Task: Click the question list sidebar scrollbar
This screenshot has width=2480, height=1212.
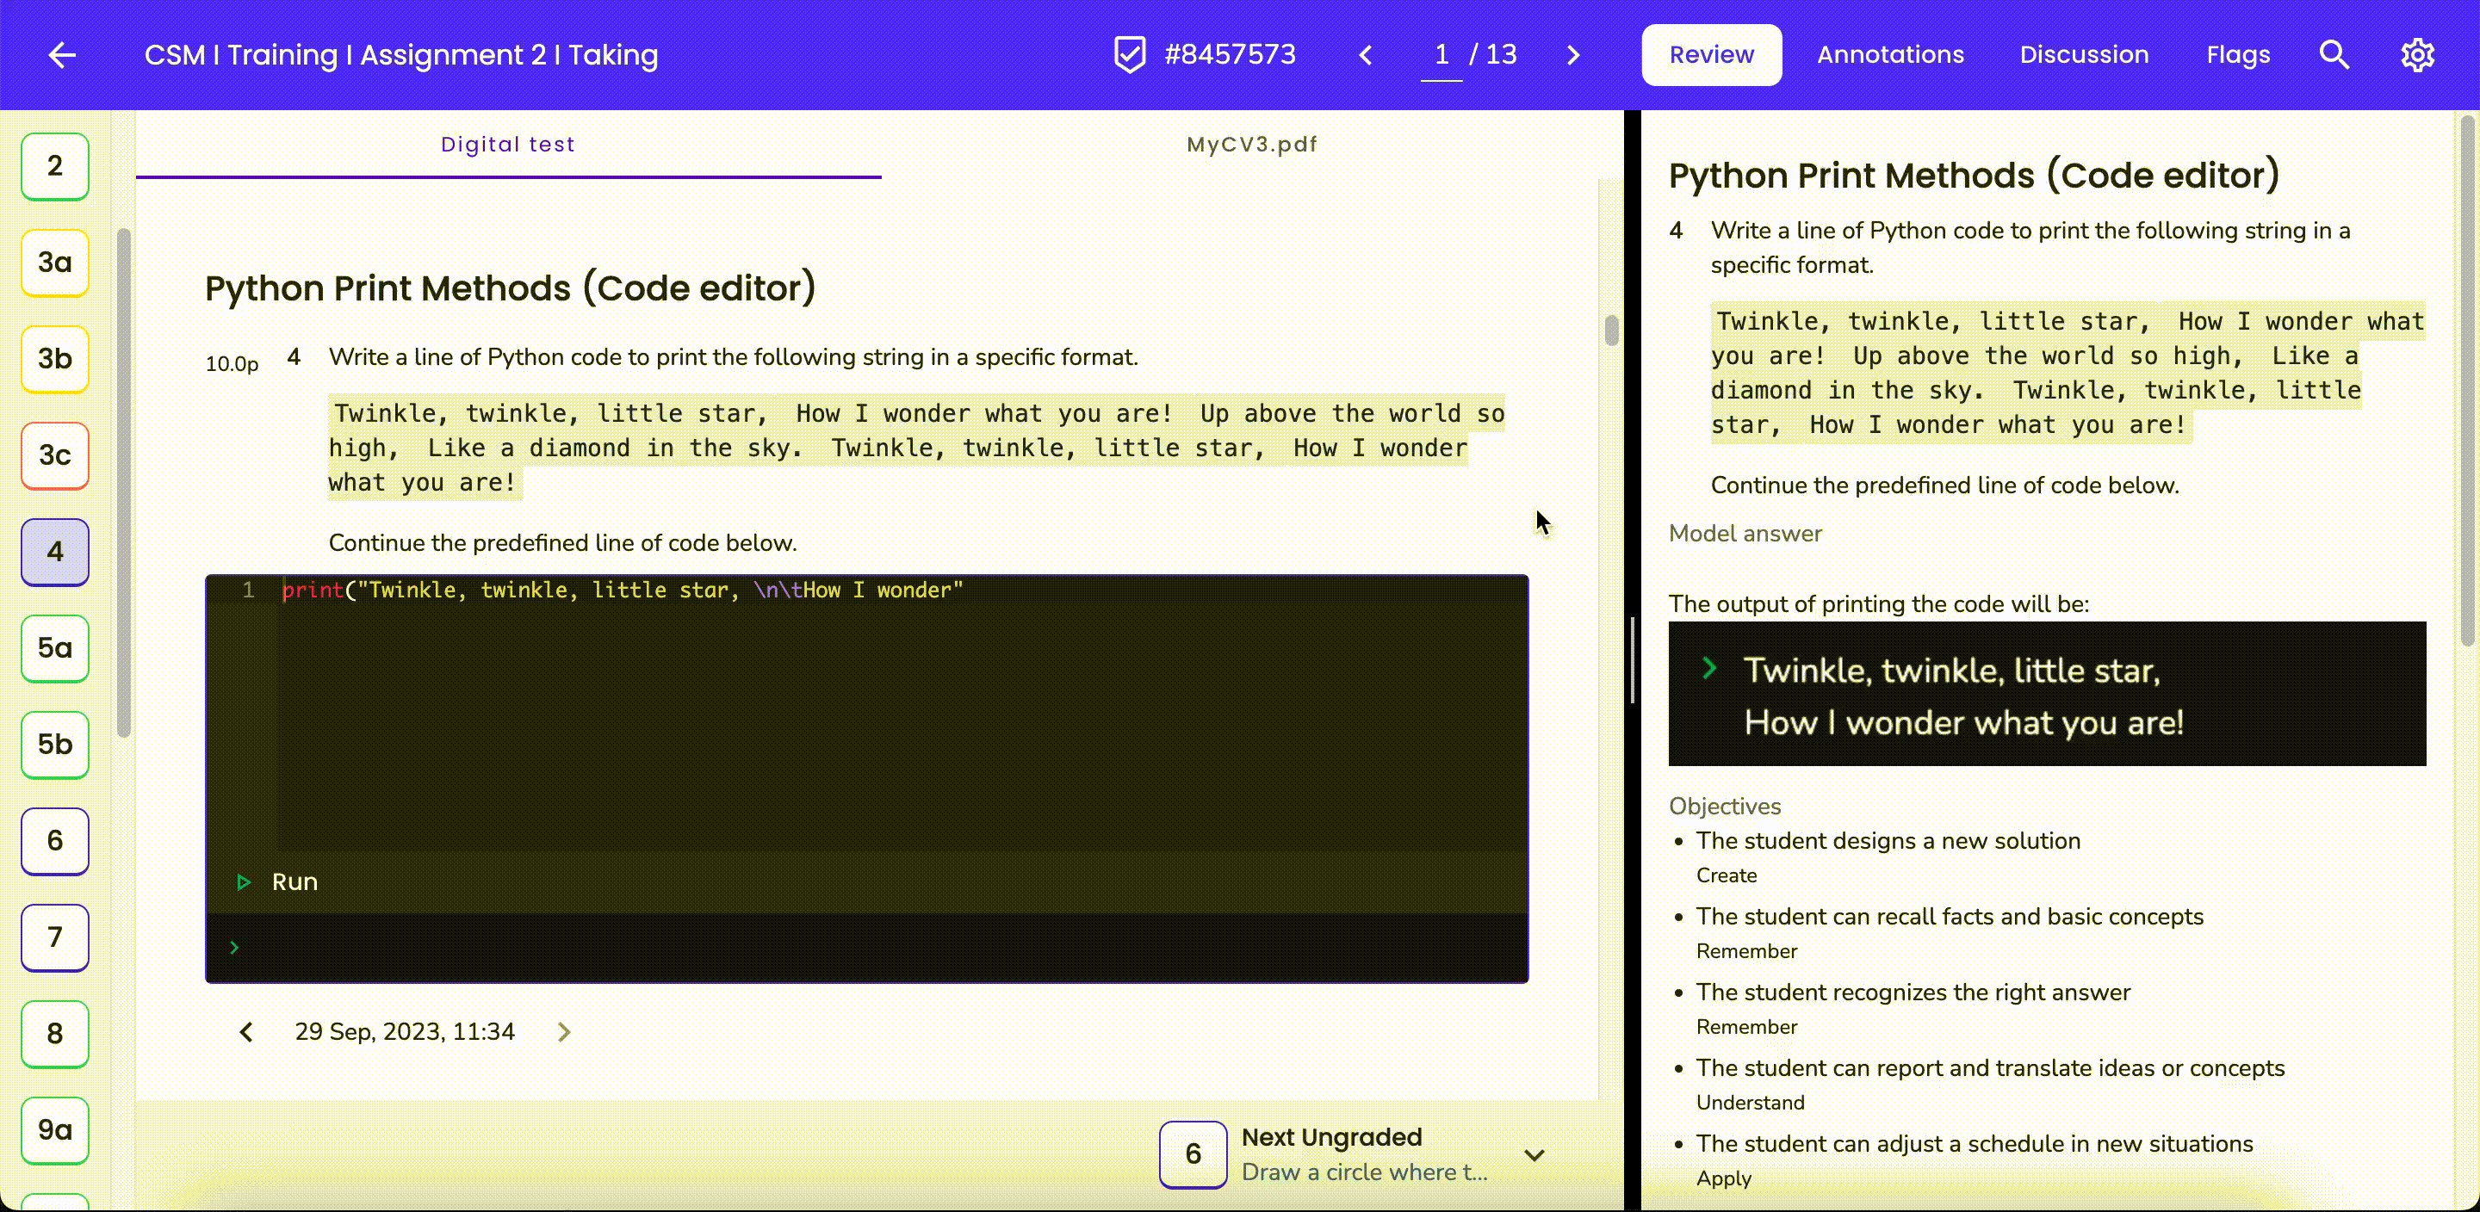Action: (123, 481)
